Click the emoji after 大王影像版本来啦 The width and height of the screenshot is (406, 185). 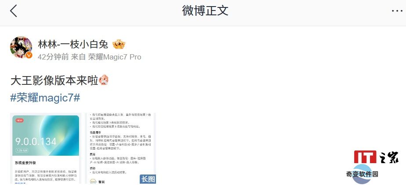pos(104,80)
